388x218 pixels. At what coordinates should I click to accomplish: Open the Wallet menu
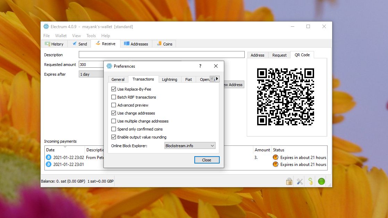(x=61, y=35)
